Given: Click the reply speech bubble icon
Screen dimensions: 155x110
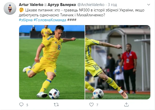Looking at the screenshot, I should tap(21, 105).
